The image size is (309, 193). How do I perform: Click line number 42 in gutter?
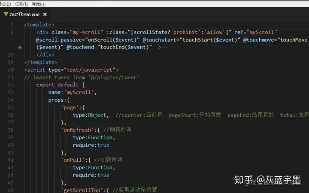pyautogui.click(x=11, y=160)
